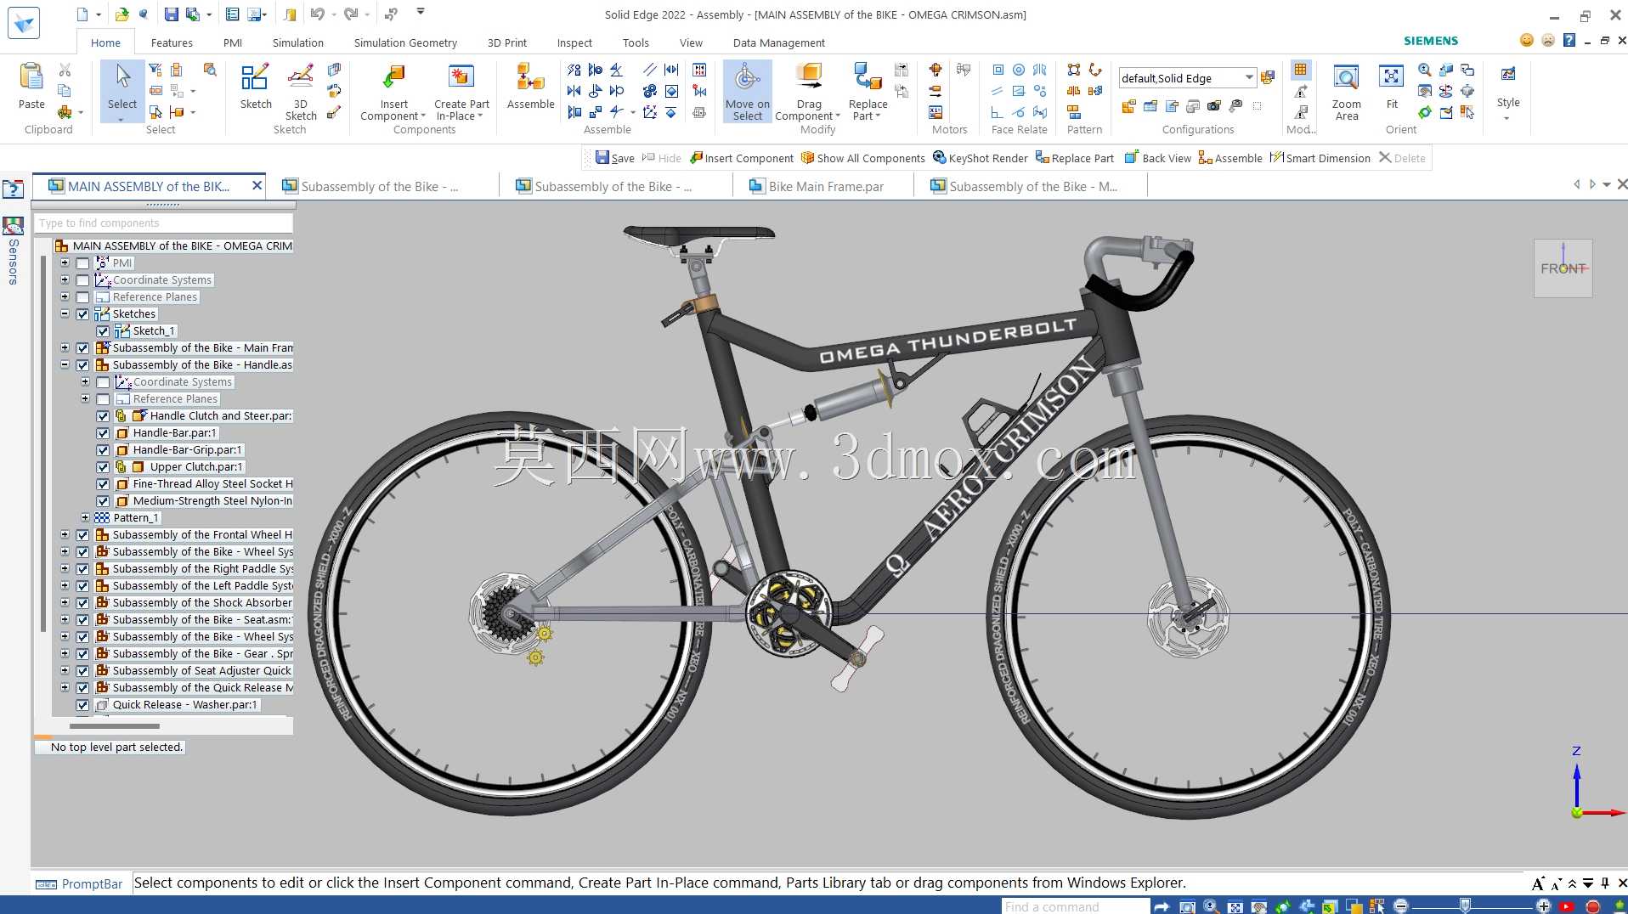Collapse the Sketches tree node

coord(65,313)
